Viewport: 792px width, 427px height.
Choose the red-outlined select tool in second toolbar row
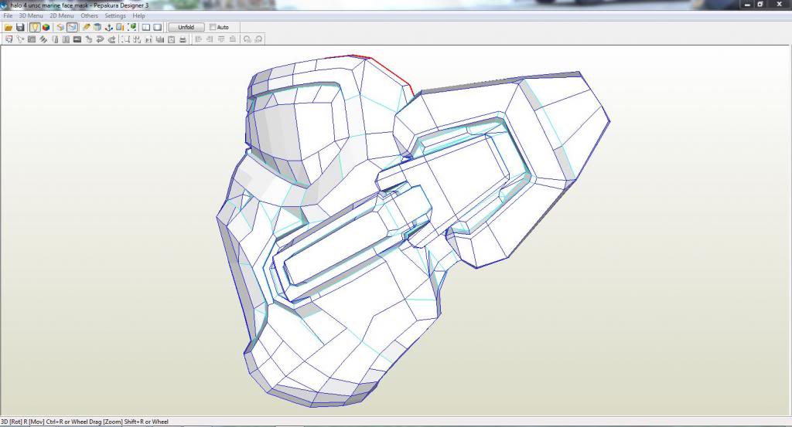9,39
